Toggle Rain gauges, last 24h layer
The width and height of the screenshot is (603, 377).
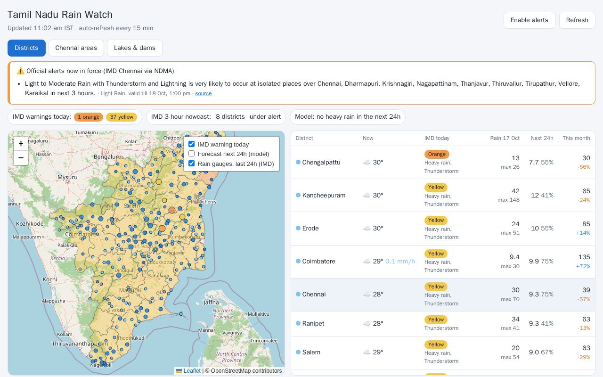(191, 164)
